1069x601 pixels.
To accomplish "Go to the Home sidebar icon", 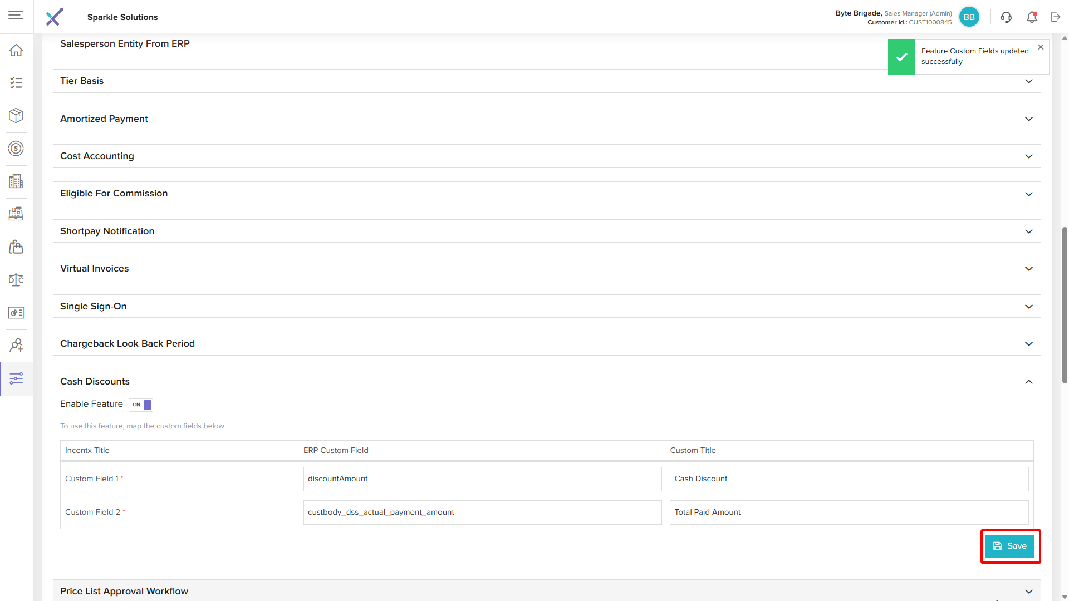I will point(16,50).
